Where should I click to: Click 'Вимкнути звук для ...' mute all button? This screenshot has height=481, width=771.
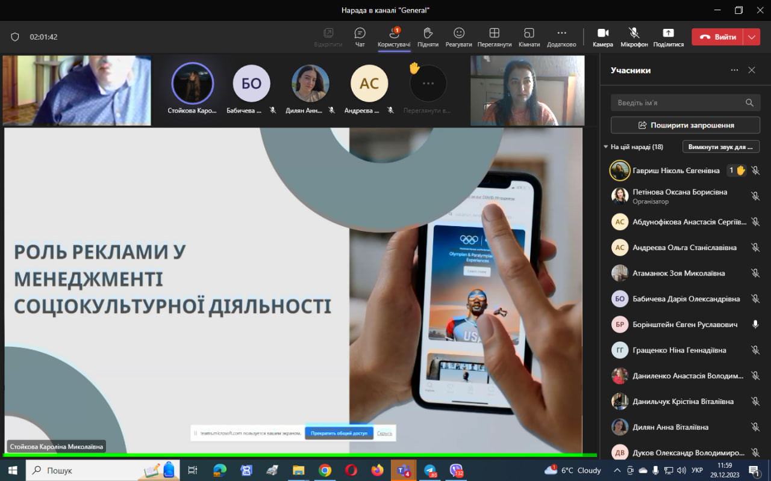click(x=721, y=147)
